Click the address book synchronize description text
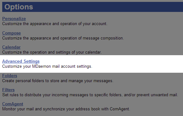 pyautogui.click(x=66, y=109)
